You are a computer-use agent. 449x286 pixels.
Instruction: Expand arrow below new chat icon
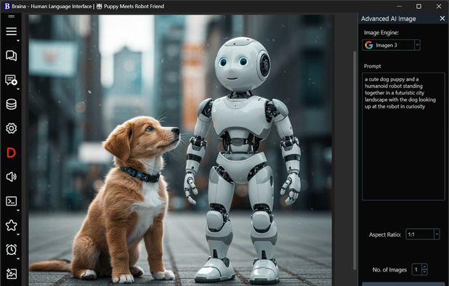click(18, 89)
